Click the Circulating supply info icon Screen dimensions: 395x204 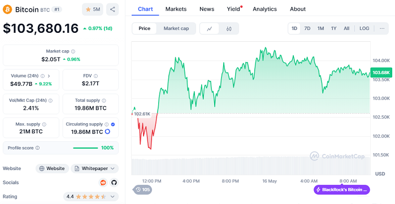click(x=107, y=124)
